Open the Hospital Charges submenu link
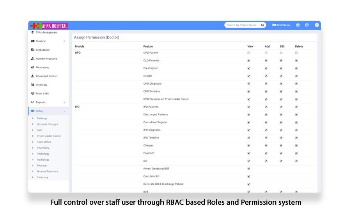 [47, 124]
